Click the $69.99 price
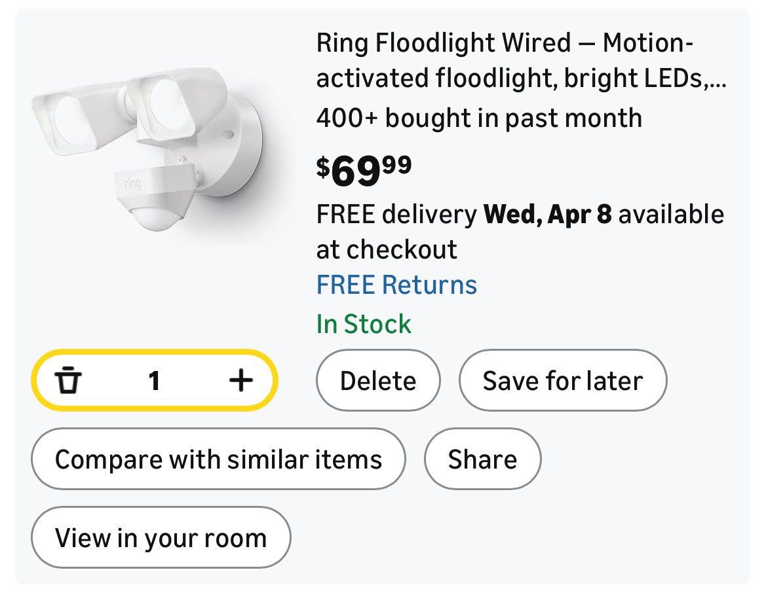 click(x=364, y=169)
